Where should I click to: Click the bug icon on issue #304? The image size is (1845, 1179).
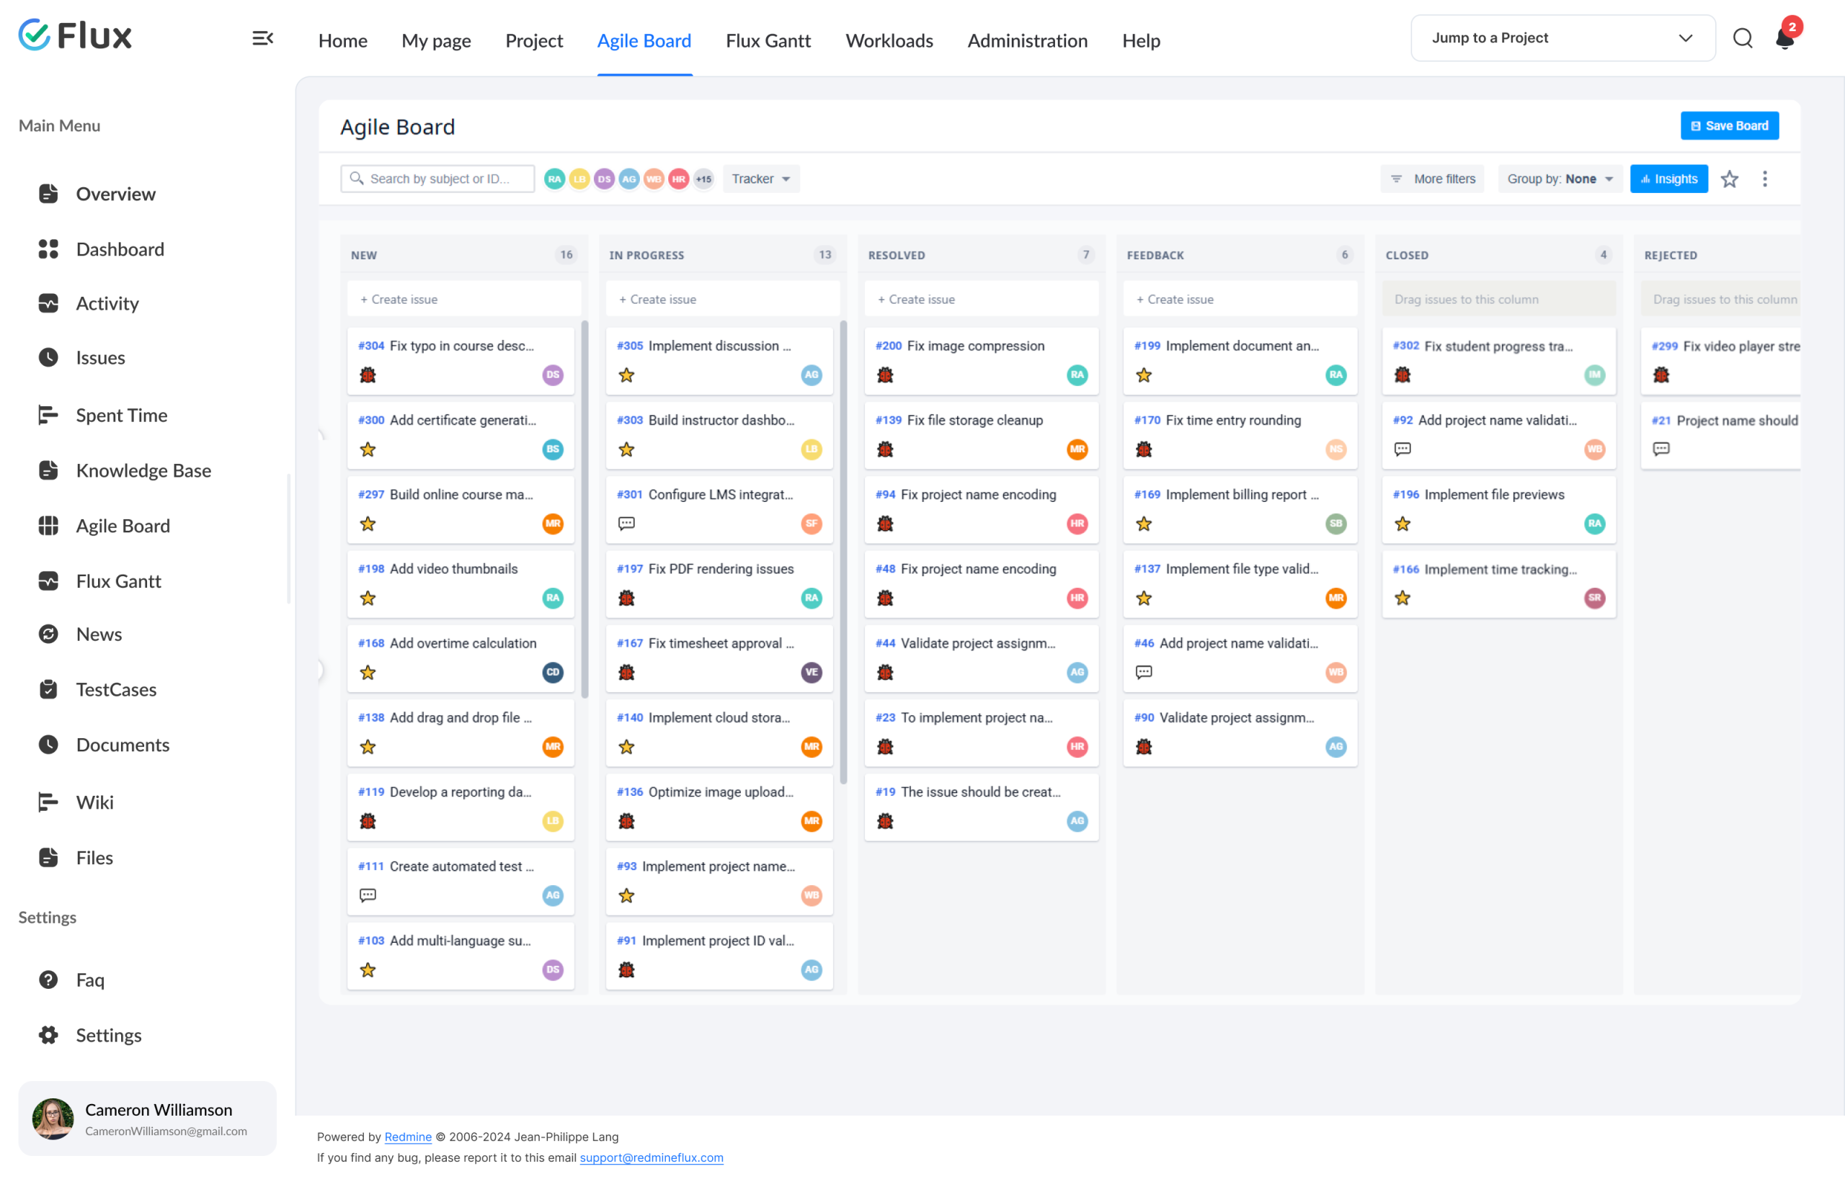point(368,375)
